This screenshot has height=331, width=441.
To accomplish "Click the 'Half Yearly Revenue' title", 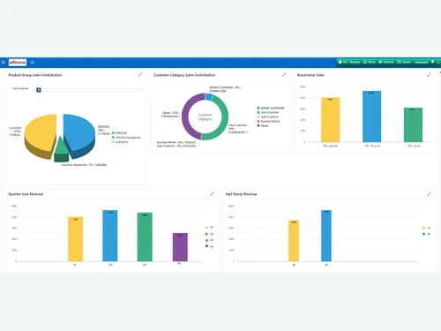I will (x=241, y=194).
